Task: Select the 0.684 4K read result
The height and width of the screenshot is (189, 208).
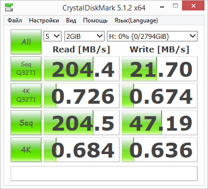Action: coord(81,150)
